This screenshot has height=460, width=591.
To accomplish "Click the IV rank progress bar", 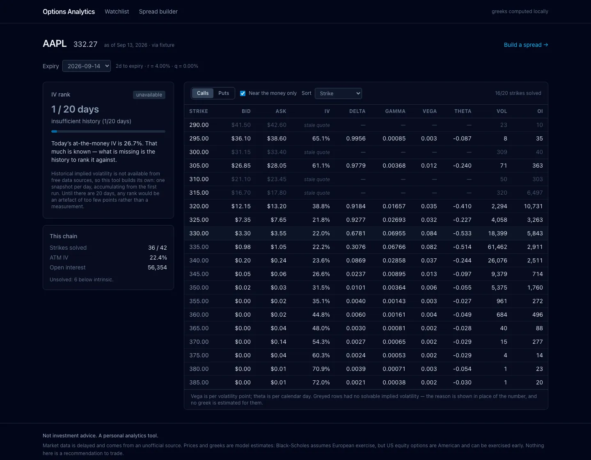I will tap(108, 131).
